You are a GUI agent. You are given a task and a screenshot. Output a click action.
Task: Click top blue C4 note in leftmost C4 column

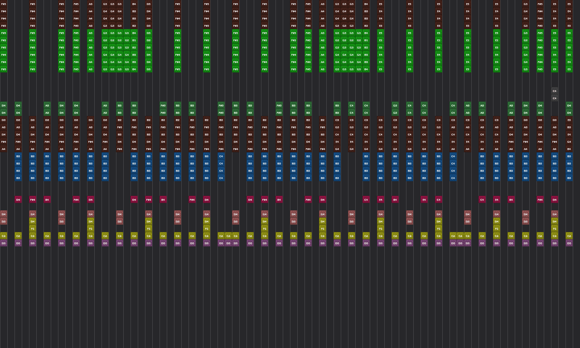tap(221, 156)
